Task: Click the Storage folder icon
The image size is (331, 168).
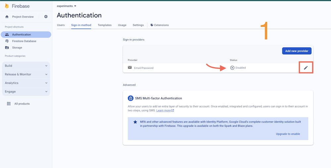Action: tap(7, 48)
